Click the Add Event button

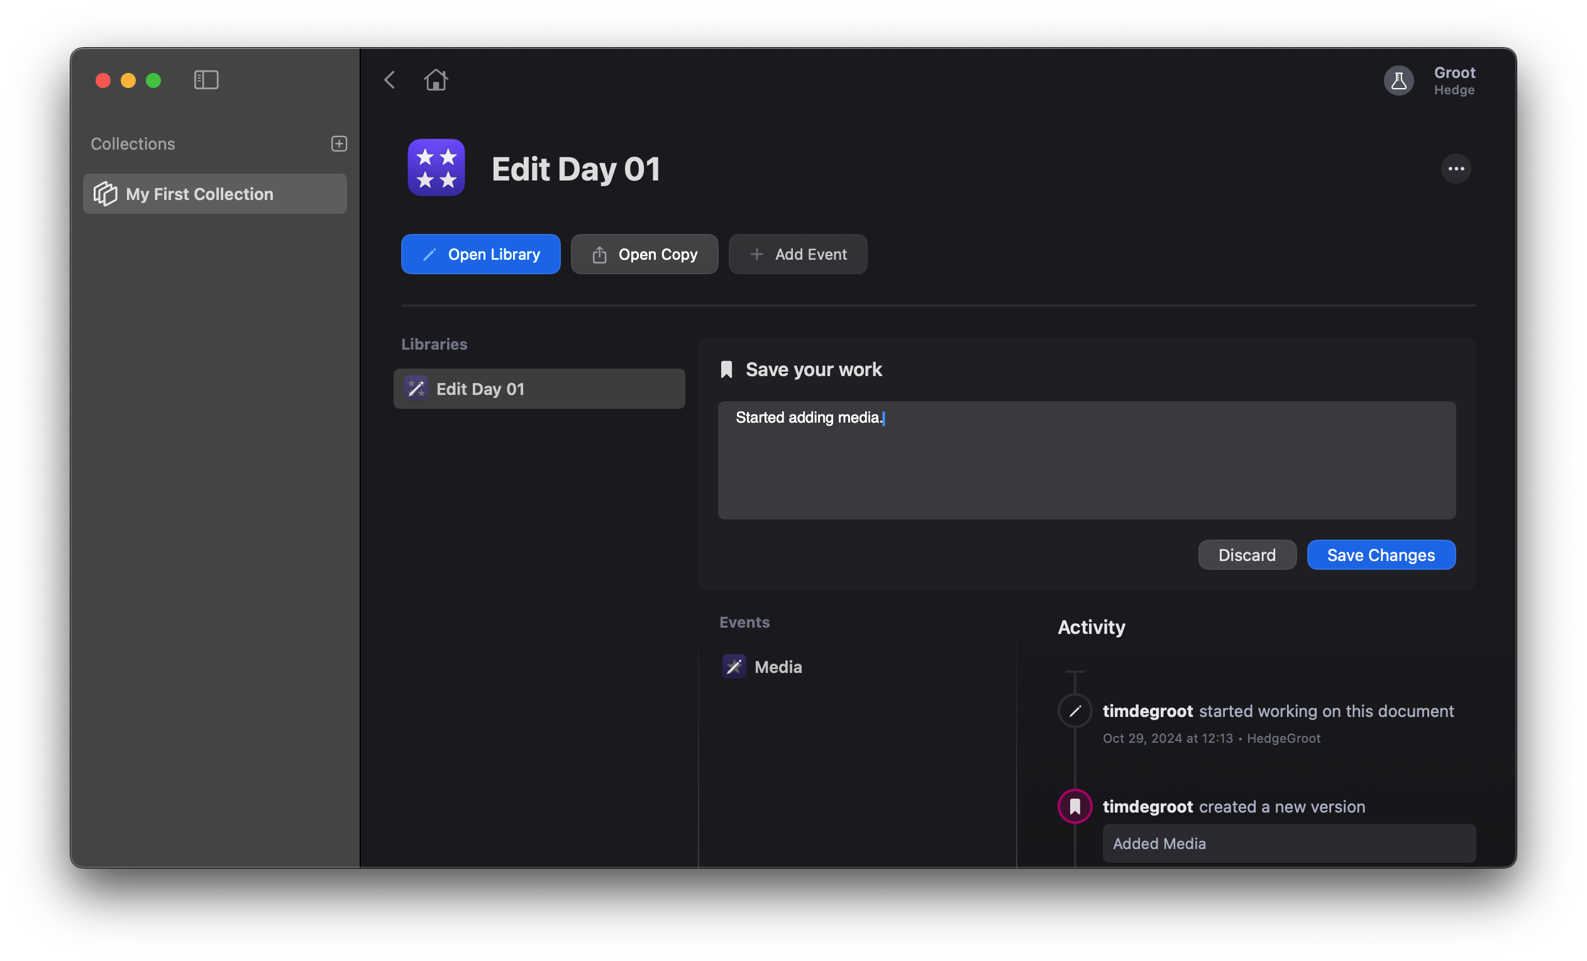797,255
